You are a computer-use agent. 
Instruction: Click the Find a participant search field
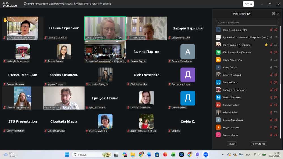point(247,23)
